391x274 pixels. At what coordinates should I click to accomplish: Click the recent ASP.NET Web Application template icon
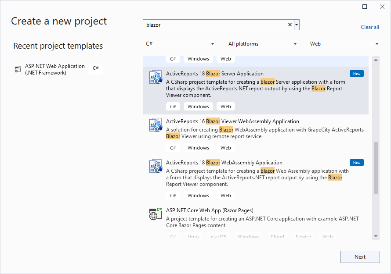click(x=18, y=69)
